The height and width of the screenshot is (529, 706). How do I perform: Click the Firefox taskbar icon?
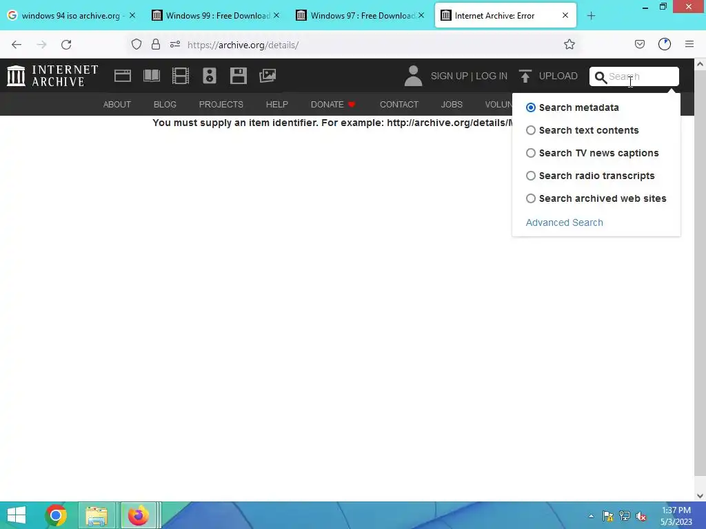[x=138, y=515]
